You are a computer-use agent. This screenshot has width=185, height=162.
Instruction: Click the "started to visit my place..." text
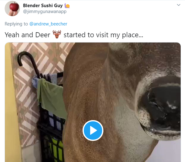(103, 35)
